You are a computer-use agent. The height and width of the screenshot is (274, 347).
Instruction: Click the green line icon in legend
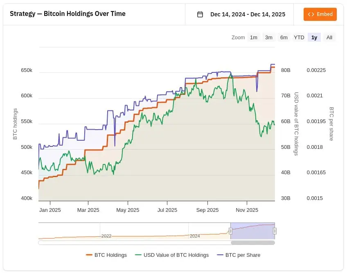138,255
